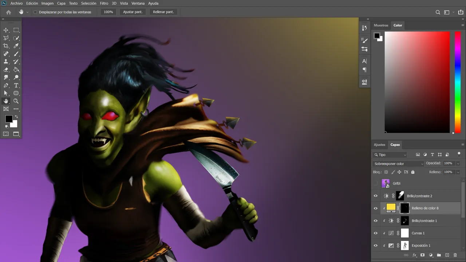Hide the Curvas 1 layer
466x262 pixels.
(x=376, y=233)
